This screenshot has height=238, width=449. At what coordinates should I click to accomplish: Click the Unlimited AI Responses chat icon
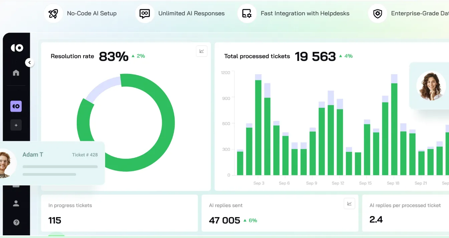click(x=145, y=14)
